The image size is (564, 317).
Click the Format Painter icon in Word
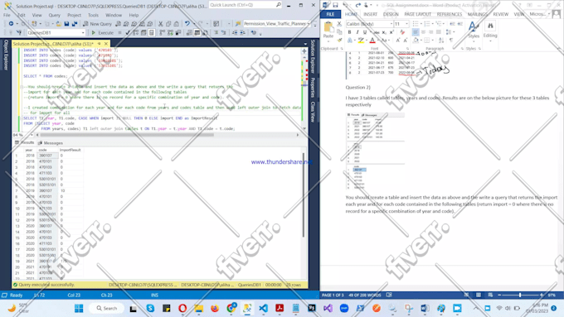click(339, 40)
